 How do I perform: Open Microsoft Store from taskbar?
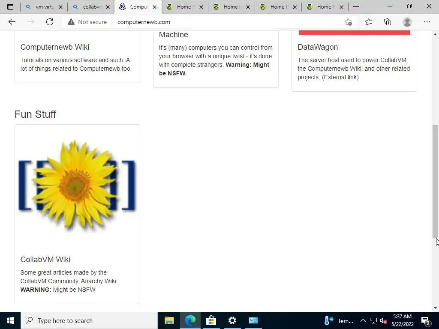pos(211,320)
